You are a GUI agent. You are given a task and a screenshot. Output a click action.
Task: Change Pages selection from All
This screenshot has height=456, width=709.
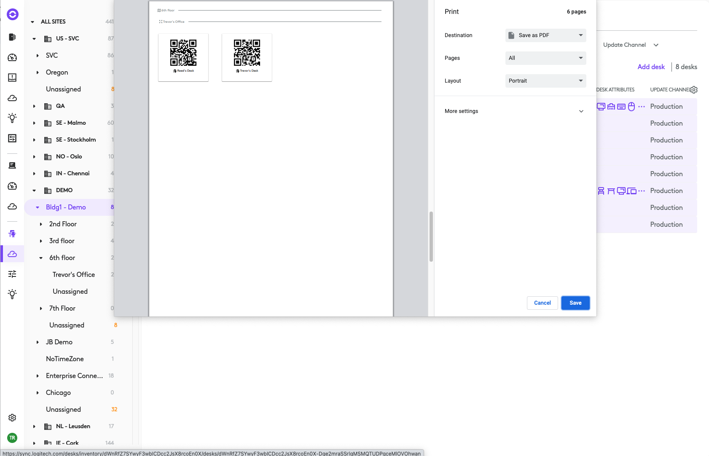click(545, 58)
